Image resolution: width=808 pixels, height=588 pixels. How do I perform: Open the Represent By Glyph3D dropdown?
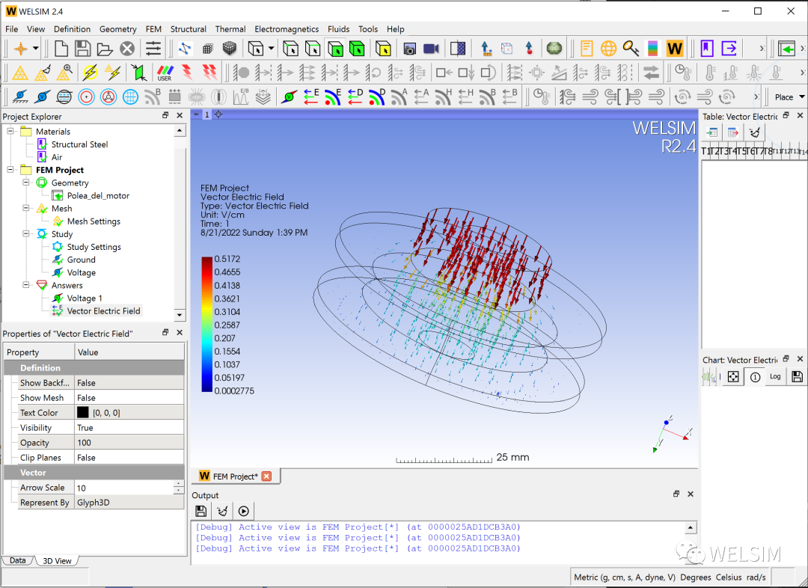pos(129,502)
